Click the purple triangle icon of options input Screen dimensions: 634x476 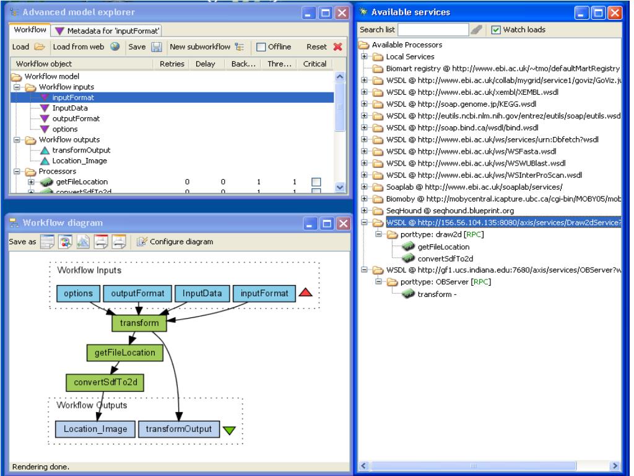point(45,129)
